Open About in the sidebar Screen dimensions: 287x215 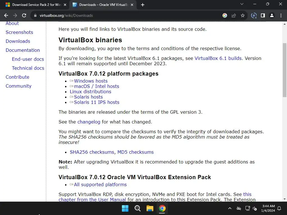pos(12,24)
